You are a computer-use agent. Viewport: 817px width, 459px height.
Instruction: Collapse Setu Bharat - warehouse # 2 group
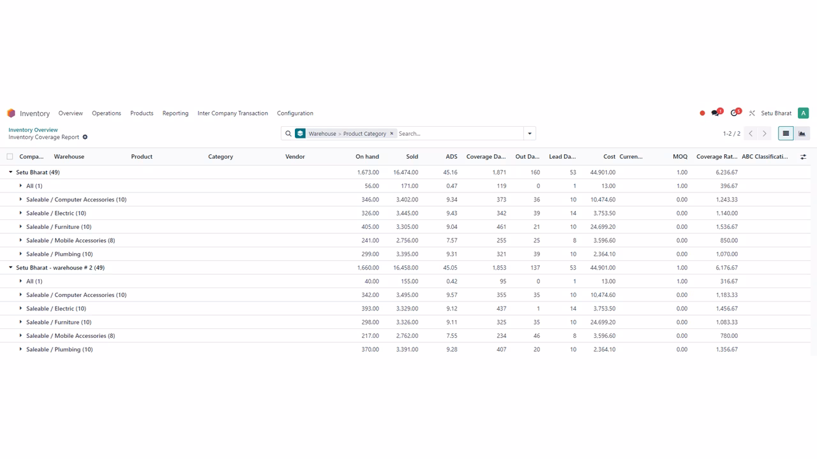click(10, 268)
